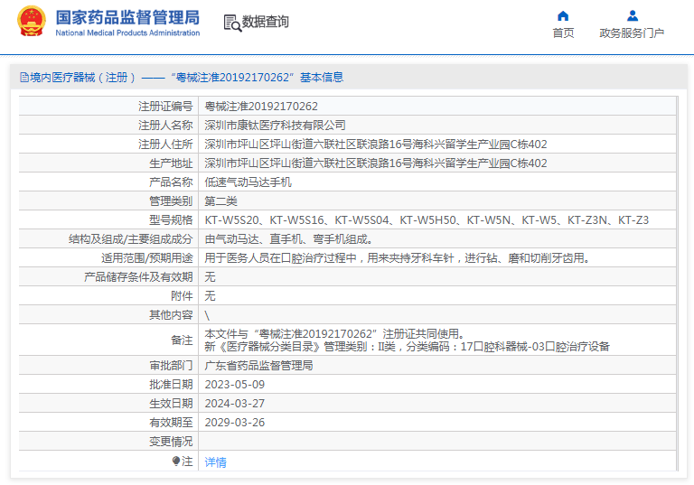Click the lightbulb icon beside 注
Viewport: 694px width, 485px height.
click(x=175, y=462)
